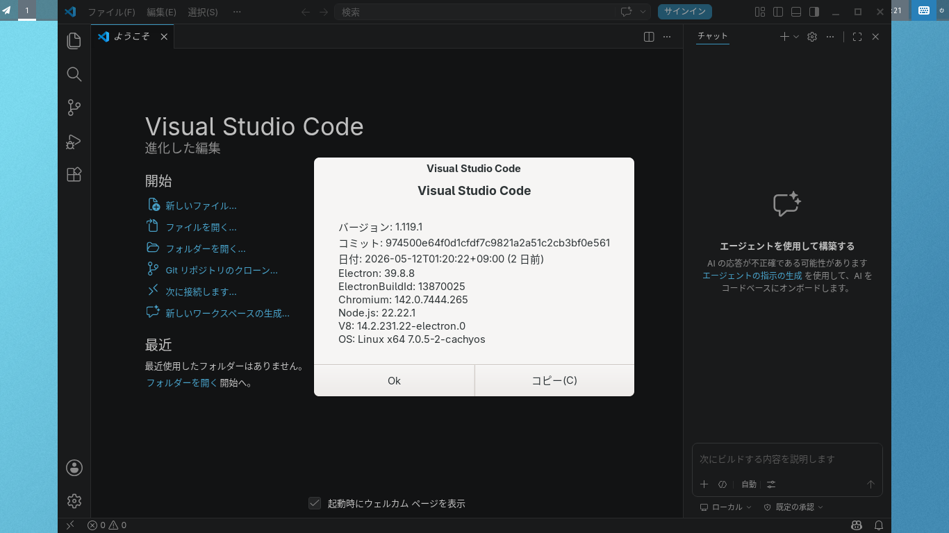Toggle primary side bar visibility
This screenshot has height=533, width=949.
778,12
